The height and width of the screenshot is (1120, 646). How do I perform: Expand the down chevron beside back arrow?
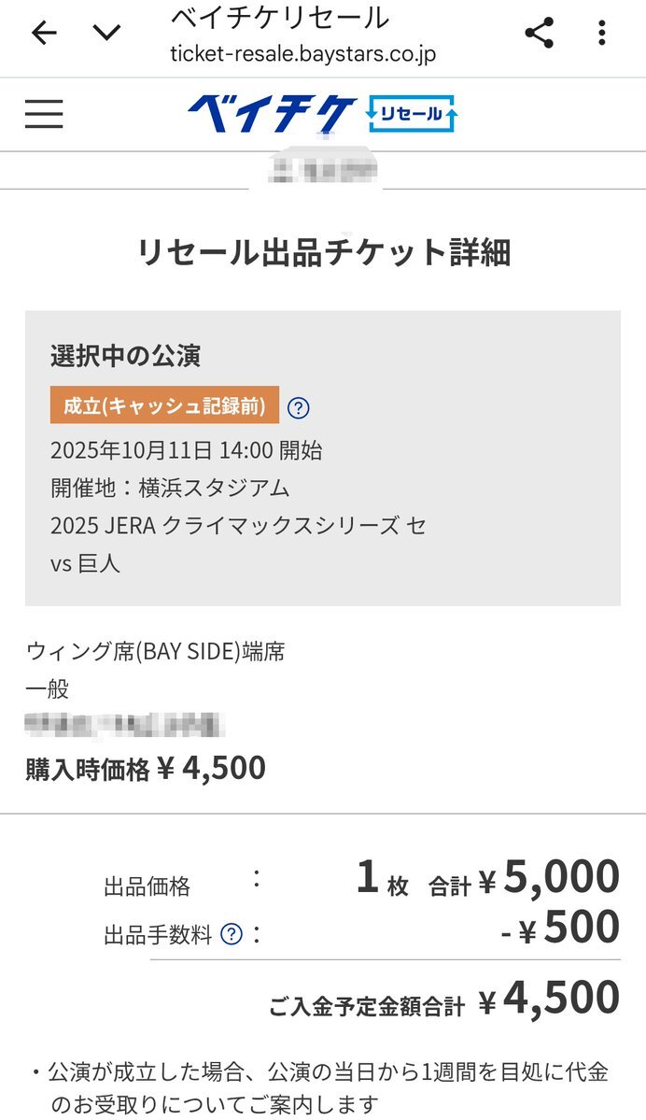pyautogui.click(x=107, y=34)
